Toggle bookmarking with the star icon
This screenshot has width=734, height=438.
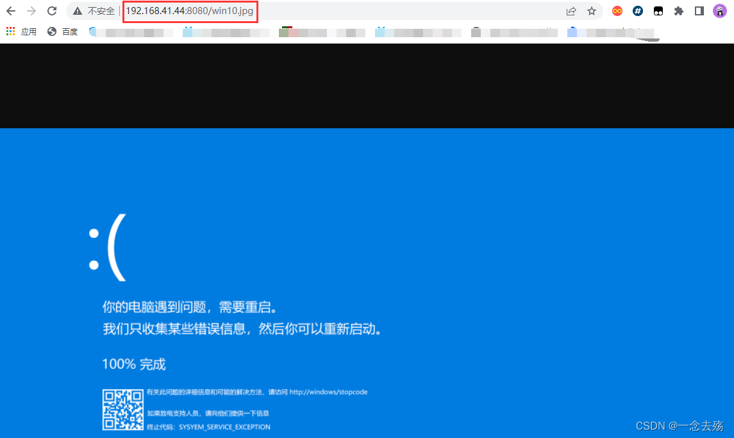click(x=592, y=11)
